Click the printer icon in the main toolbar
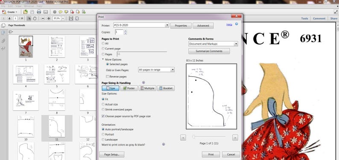Screen dimensions: 339x160 39,12
